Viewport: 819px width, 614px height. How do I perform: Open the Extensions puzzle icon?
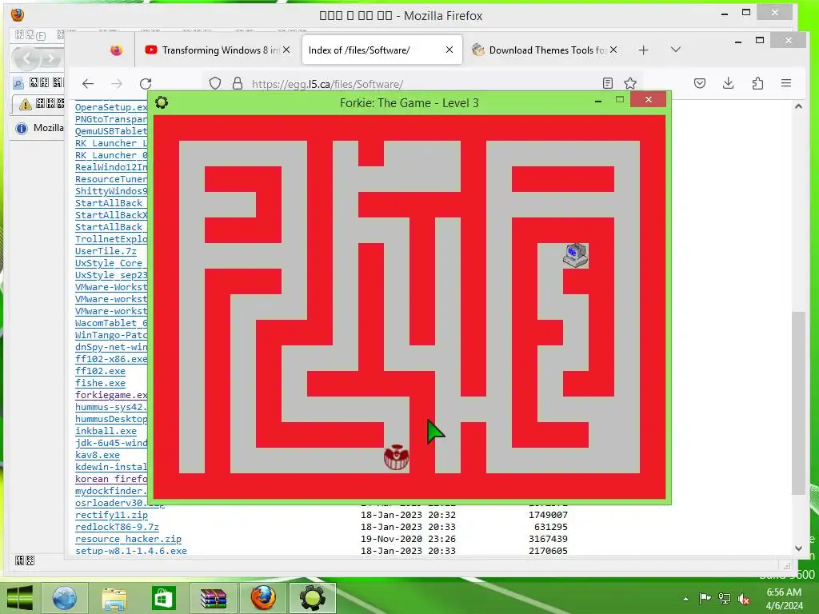pos(757,83)
